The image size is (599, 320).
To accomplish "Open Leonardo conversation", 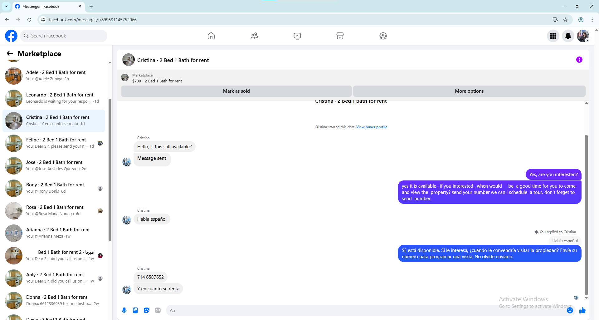I will click(54, 98).
